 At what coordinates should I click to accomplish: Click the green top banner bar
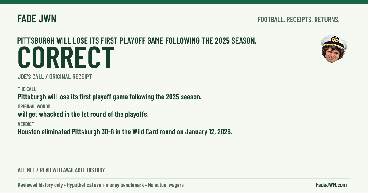coord(184,2)
